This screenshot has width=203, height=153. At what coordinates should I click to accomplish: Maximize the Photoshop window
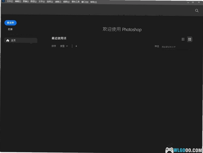(193, 2)
